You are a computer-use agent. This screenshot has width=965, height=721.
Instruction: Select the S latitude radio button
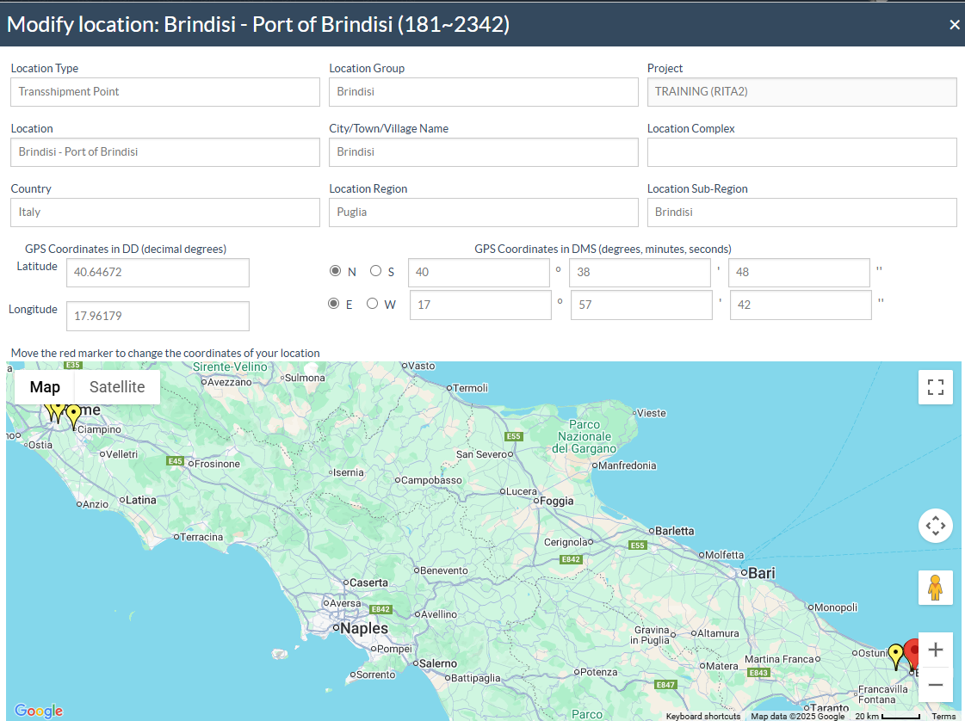376,271
